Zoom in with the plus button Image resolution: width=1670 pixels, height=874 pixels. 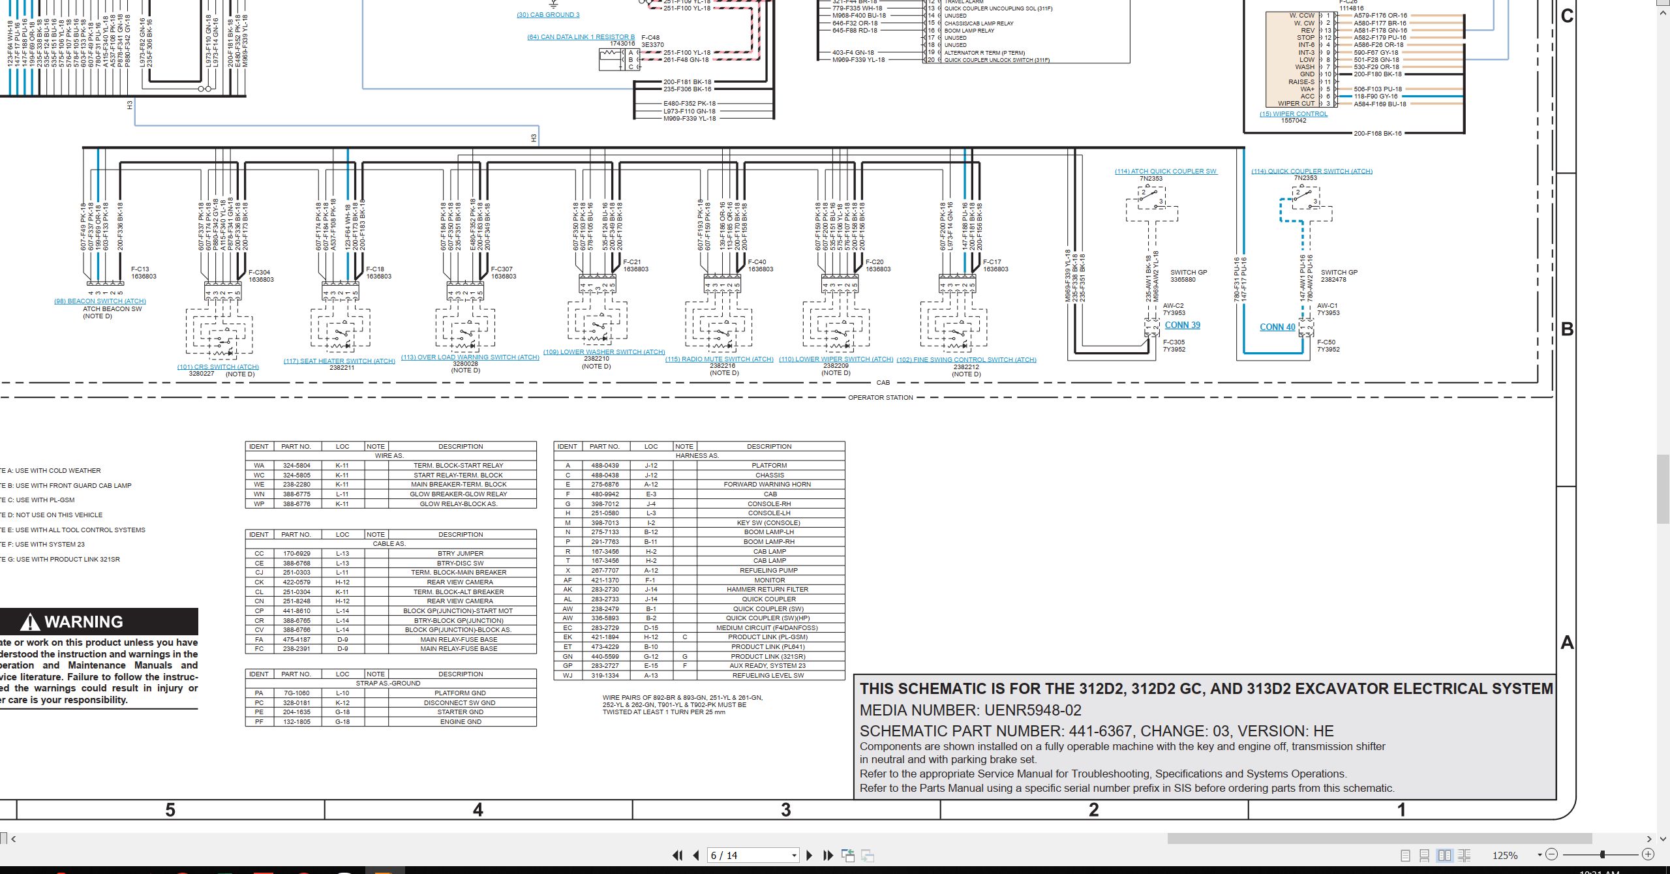tap(1648, 854)
